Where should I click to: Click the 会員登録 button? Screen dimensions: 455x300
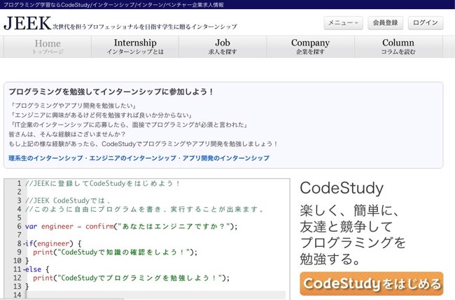click(386, 23)
